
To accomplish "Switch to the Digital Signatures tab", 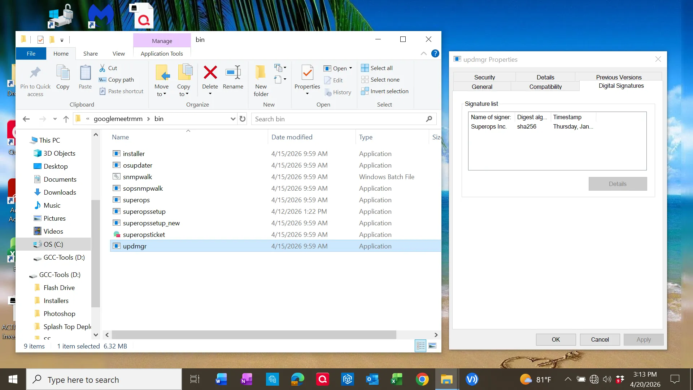I will point(620,86).
